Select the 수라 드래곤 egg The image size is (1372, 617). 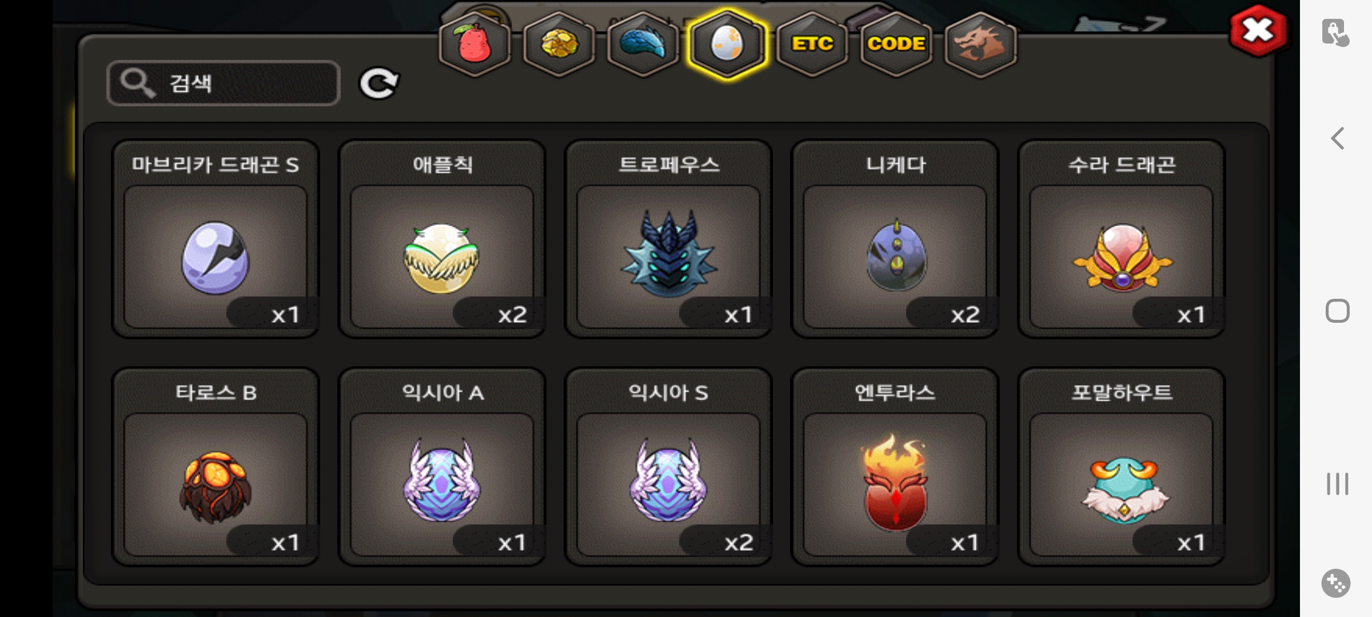tap(1121, 239)
